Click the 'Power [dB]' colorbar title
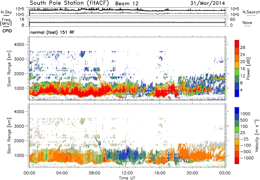 coord(248,69)
